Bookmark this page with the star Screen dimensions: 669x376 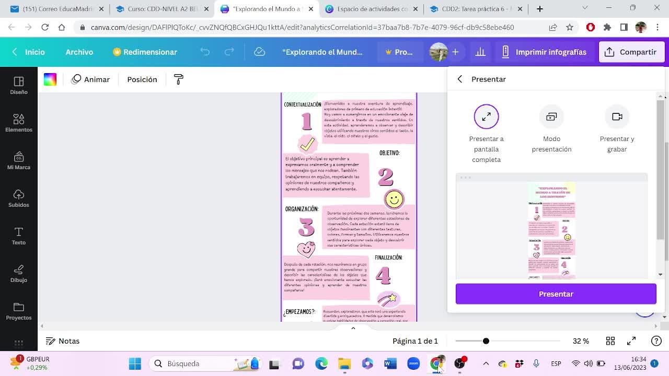pyautogui.click(x=570, y=27)
